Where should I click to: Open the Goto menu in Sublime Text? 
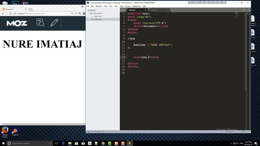point(116,6)
